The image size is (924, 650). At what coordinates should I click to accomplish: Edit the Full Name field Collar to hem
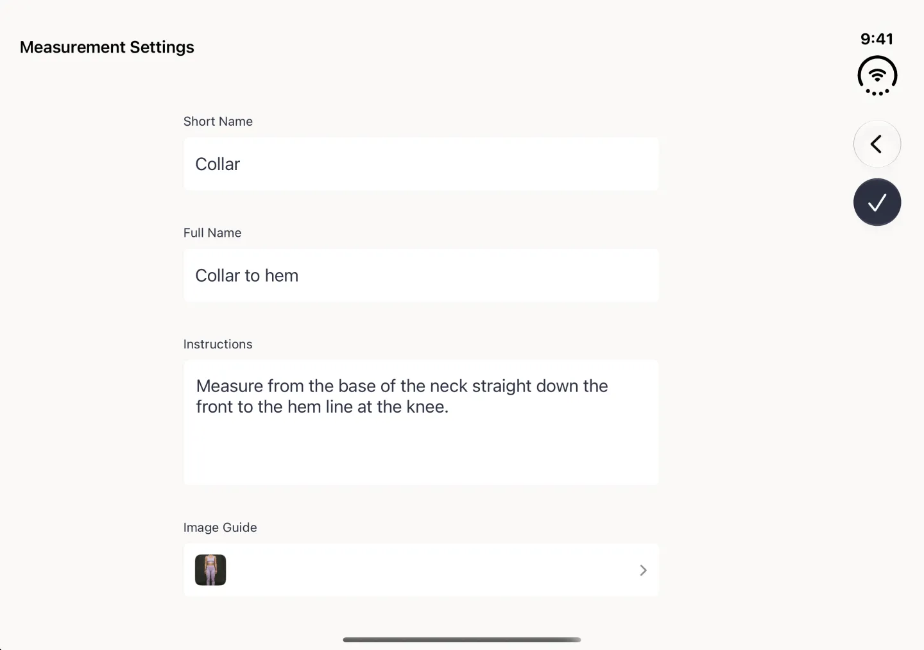(421, 275)
